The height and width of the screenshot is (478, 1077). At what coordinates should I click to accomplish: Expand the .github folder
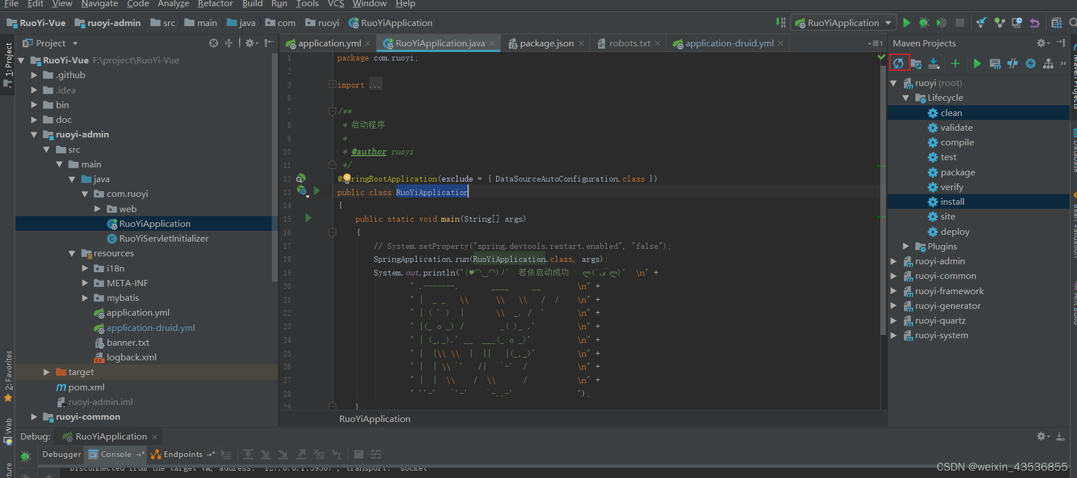coord(34,75)
